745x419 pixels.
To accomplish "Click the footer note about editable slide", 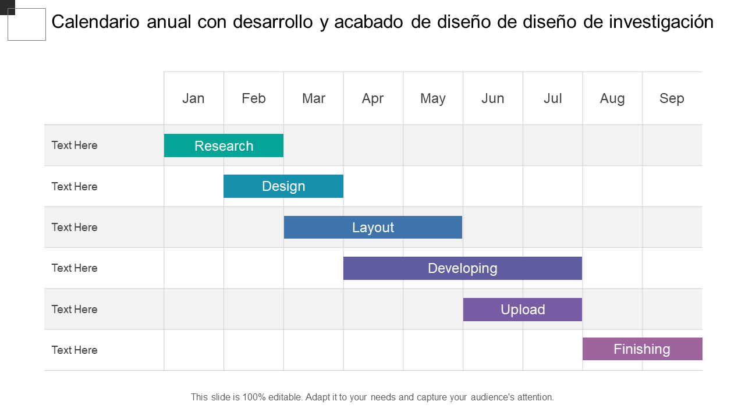I will [x=372, y=397].
